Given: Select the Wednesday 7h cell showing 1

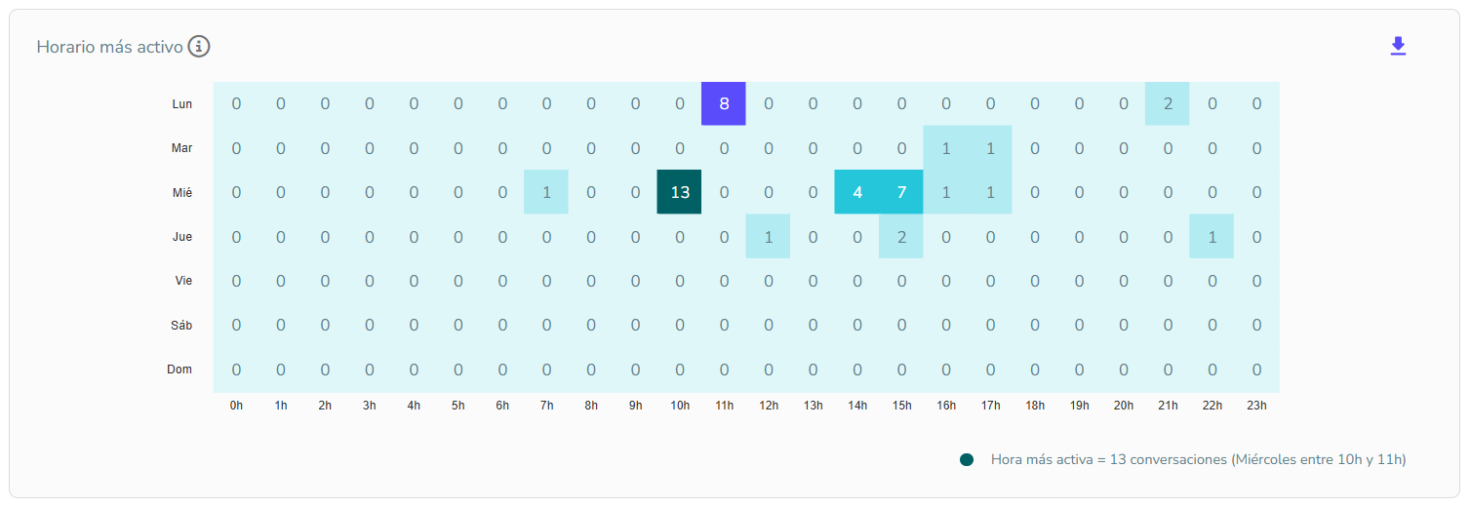Looking at the screenshot, I should 546,192.
